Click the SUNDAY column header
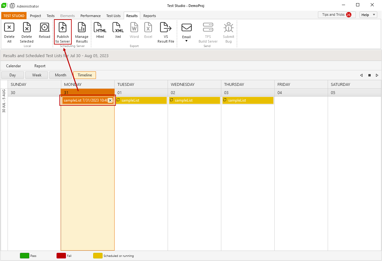The height and width of the screenshot is (261, 382). [34, 85]
